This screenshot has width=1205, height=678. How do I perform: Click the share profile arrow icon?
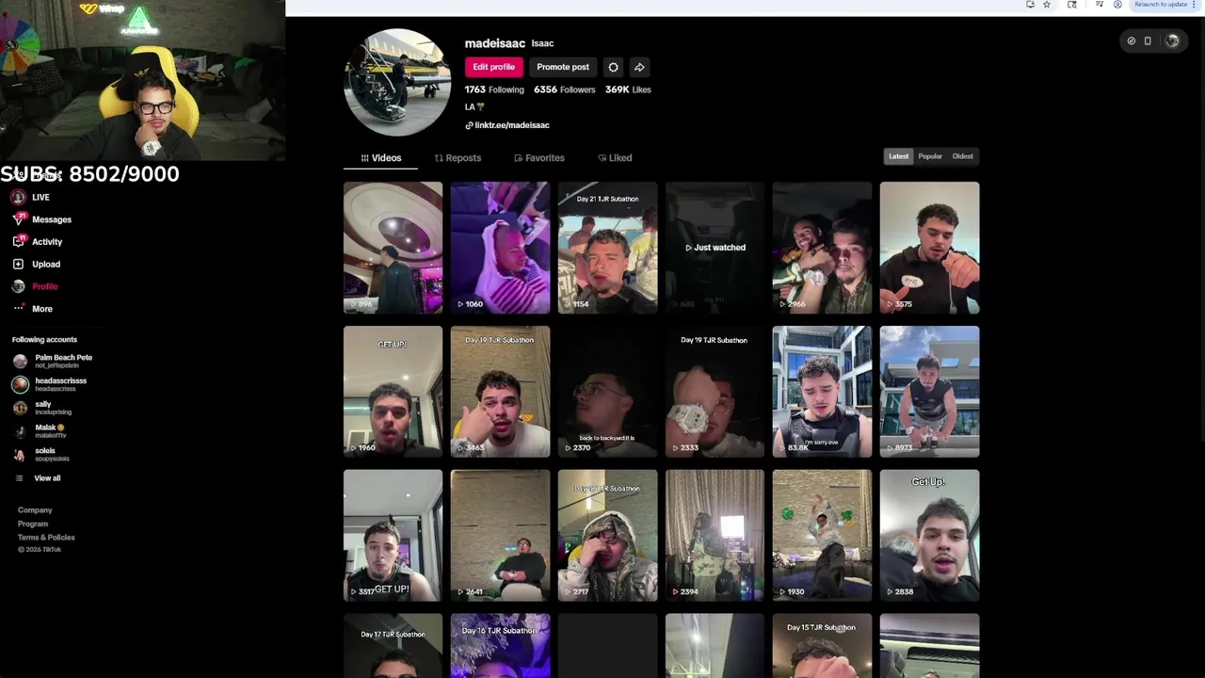(639, 67)
